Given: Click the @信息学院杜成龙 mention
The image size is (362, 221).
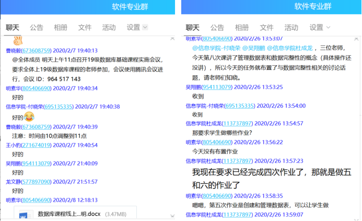Looking at the screenshot, I should [x=289, y=48].
